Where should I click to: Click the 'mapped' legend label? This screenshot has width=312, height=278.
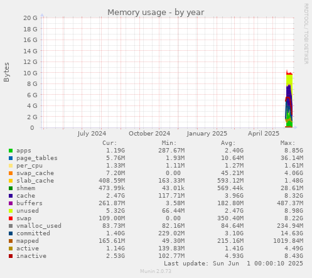point(28,241)
